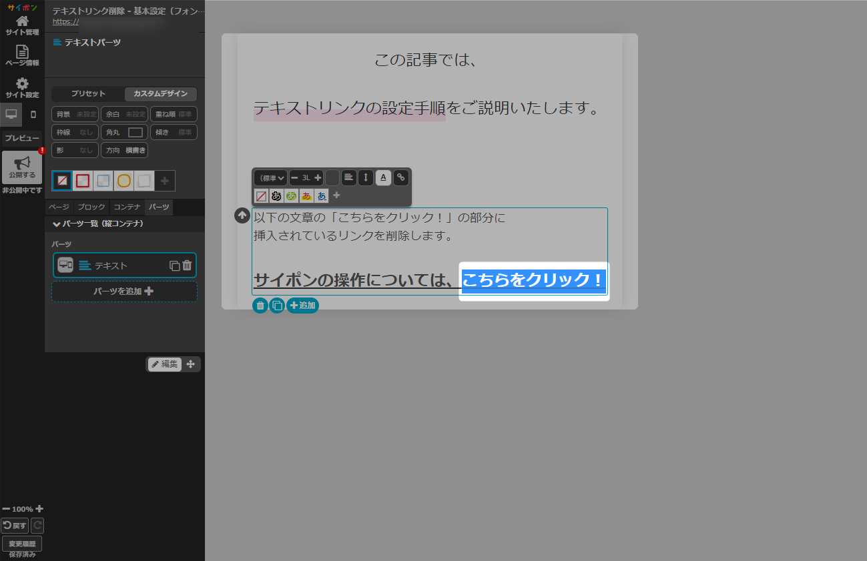Click パーツを追加 button
This screenshot has height=561, width=867.
point(124,292)
